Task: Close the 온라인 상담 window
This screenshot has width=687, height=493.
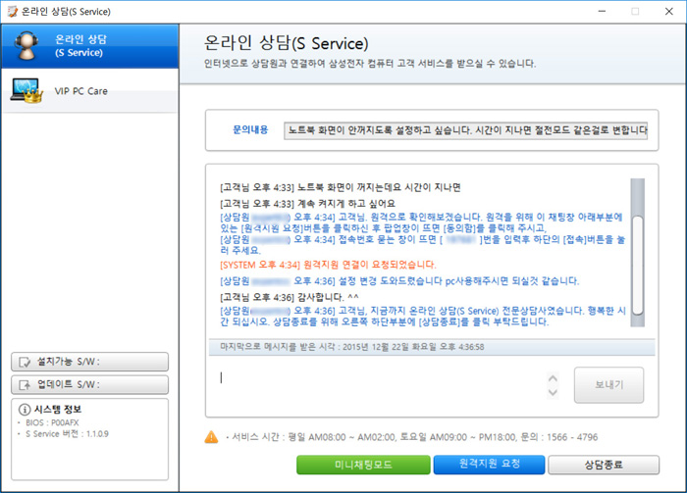Action: click(x=669, y=12)
